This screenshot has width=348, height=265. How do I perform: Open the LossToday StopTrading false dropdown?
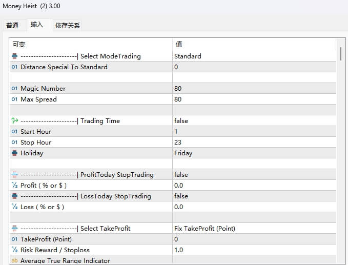tap(254, 196)
